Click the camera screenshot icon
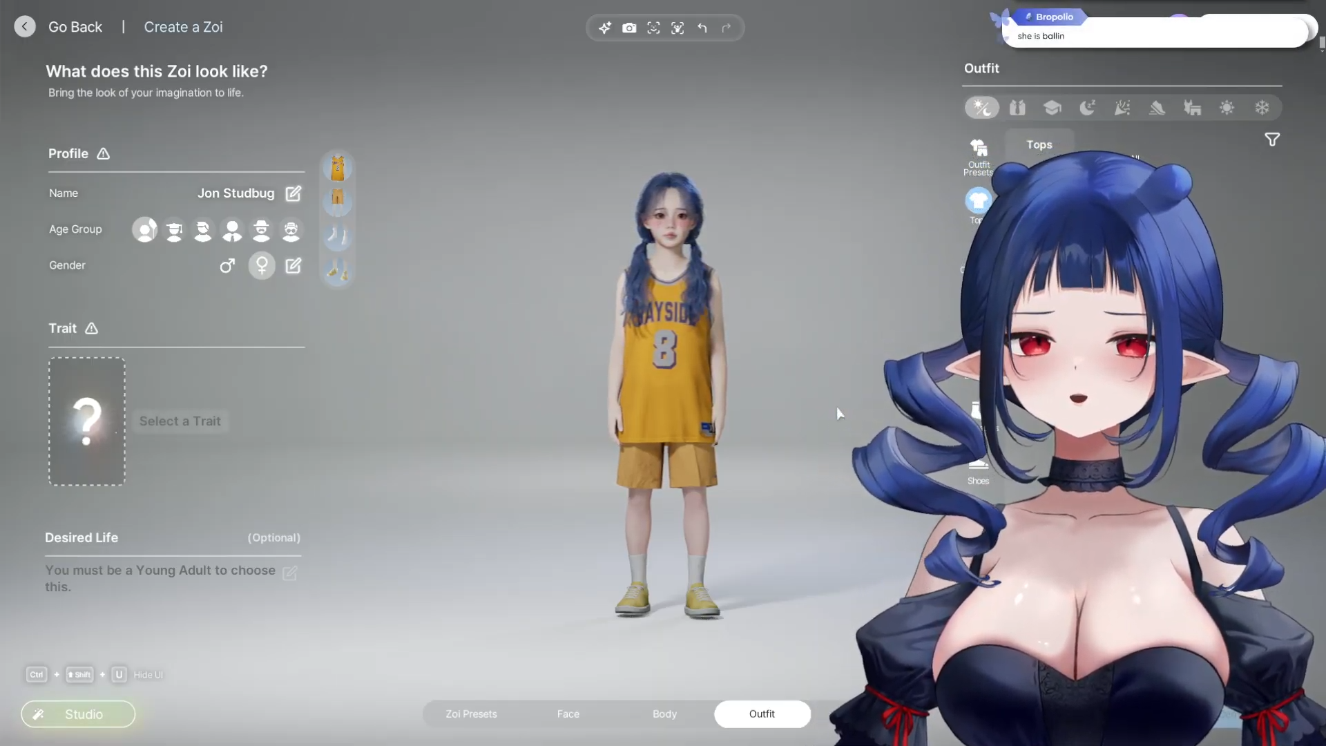 [629, 28]
